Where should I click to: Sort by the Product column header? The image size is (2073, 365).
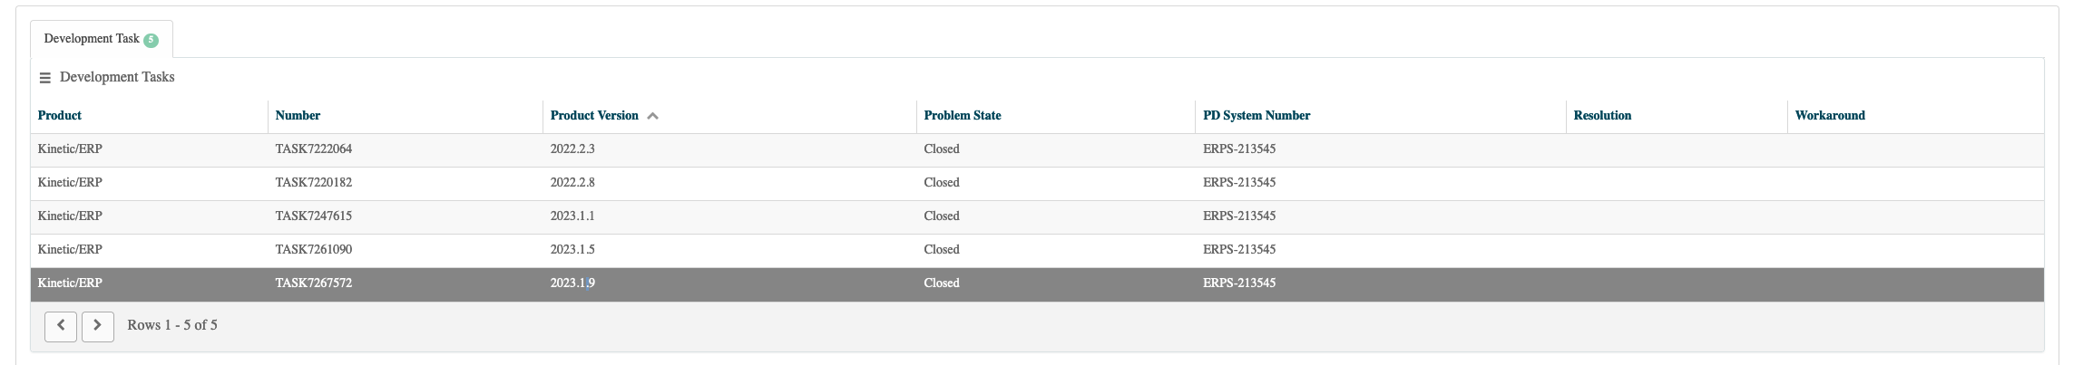(x=60, y=115)
